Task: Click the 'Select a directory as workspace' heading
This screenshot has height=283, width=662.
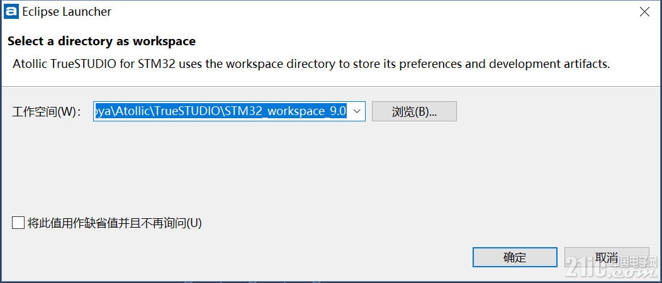Action: coord(102,42)
